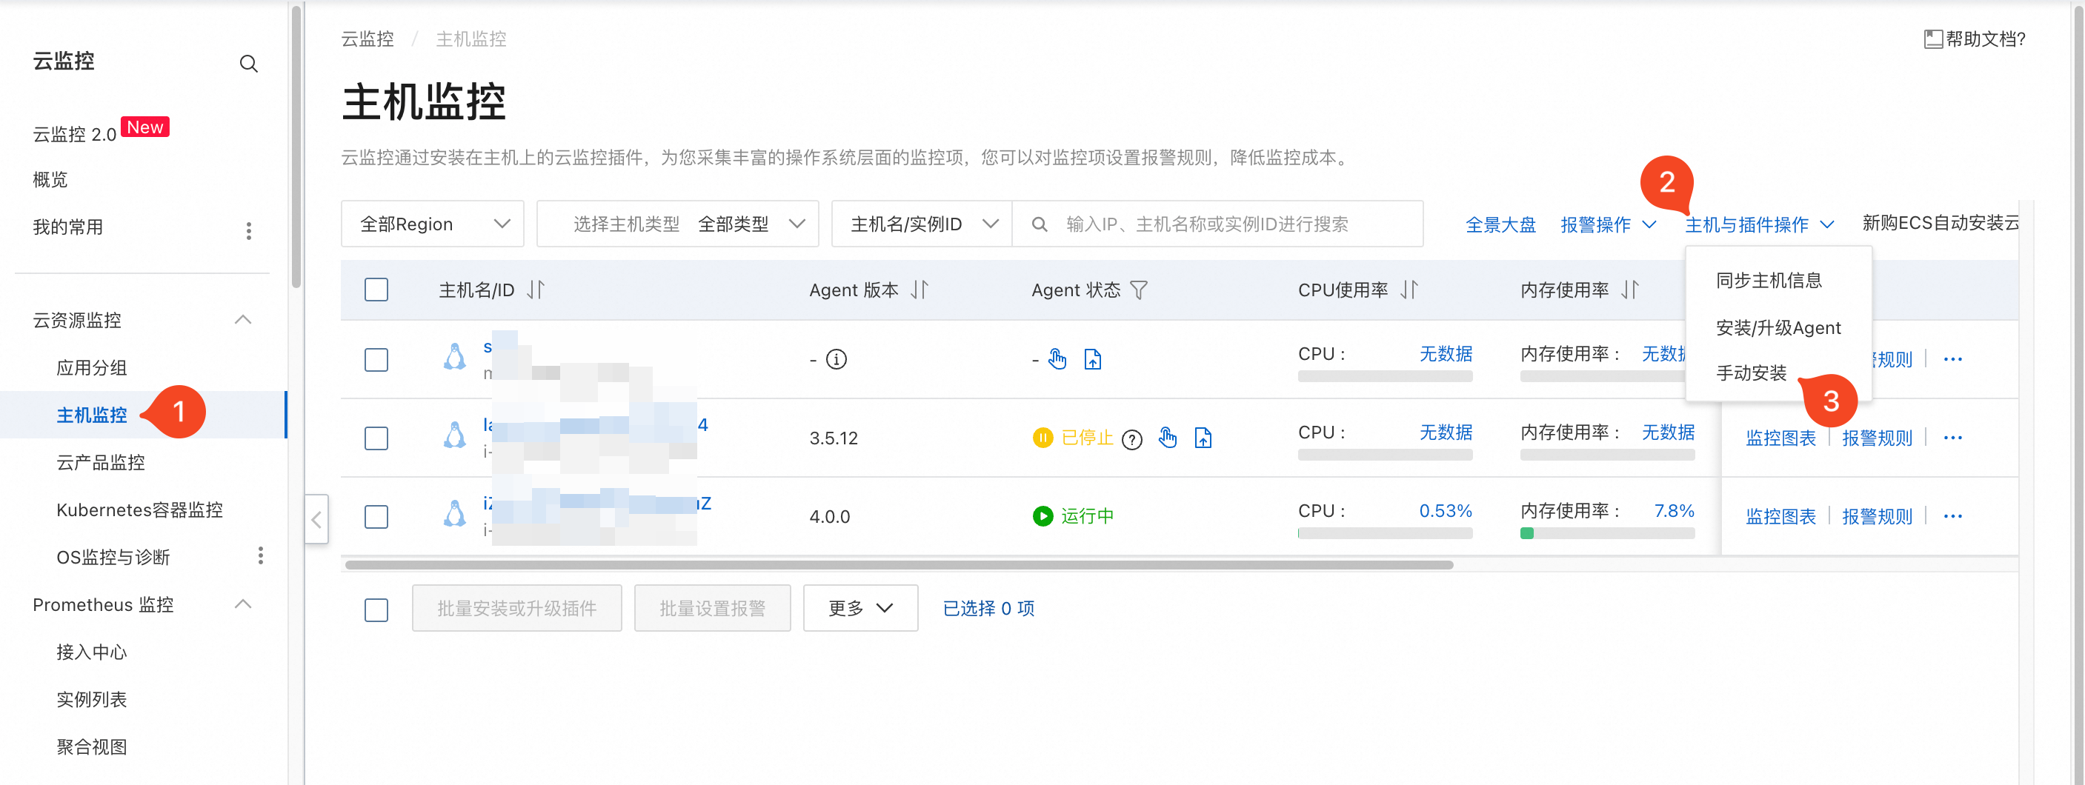This screenshot has height=785, width=2085.
Task: Click the green running status icon
Action: coord(1042,516)
